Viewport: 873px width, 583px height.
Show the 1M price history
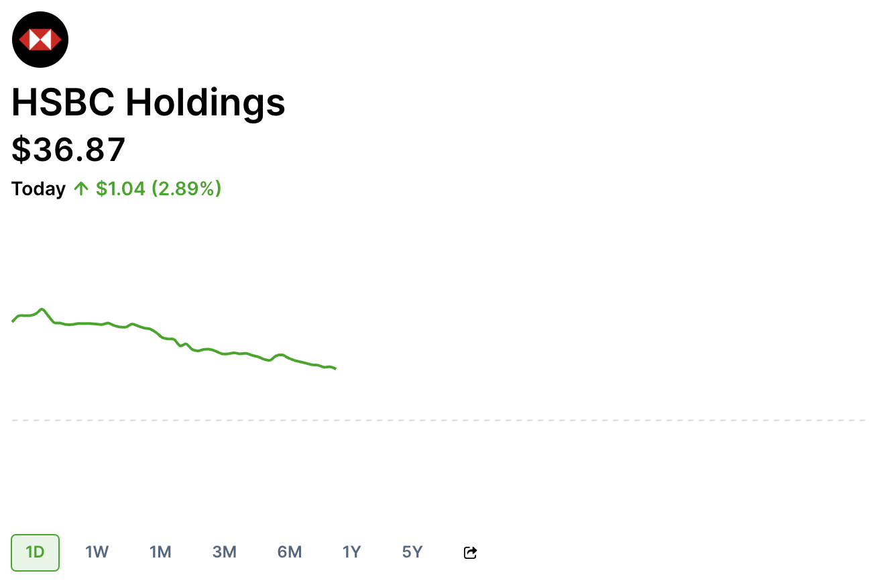160,552
